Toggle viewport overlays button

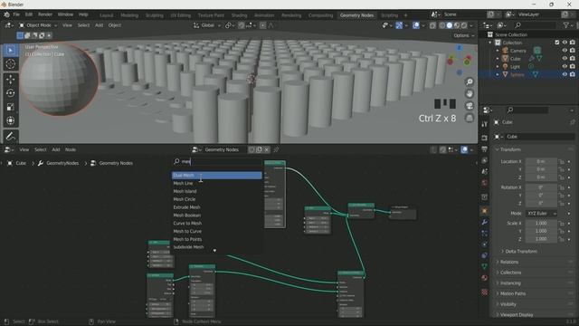(x=416, y=25)
